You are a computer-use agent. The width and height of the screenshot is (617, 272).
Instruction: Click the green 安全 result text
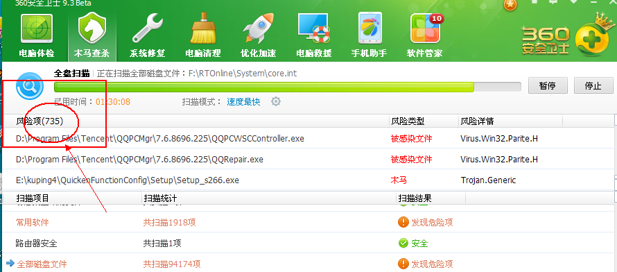click(419, 244)
